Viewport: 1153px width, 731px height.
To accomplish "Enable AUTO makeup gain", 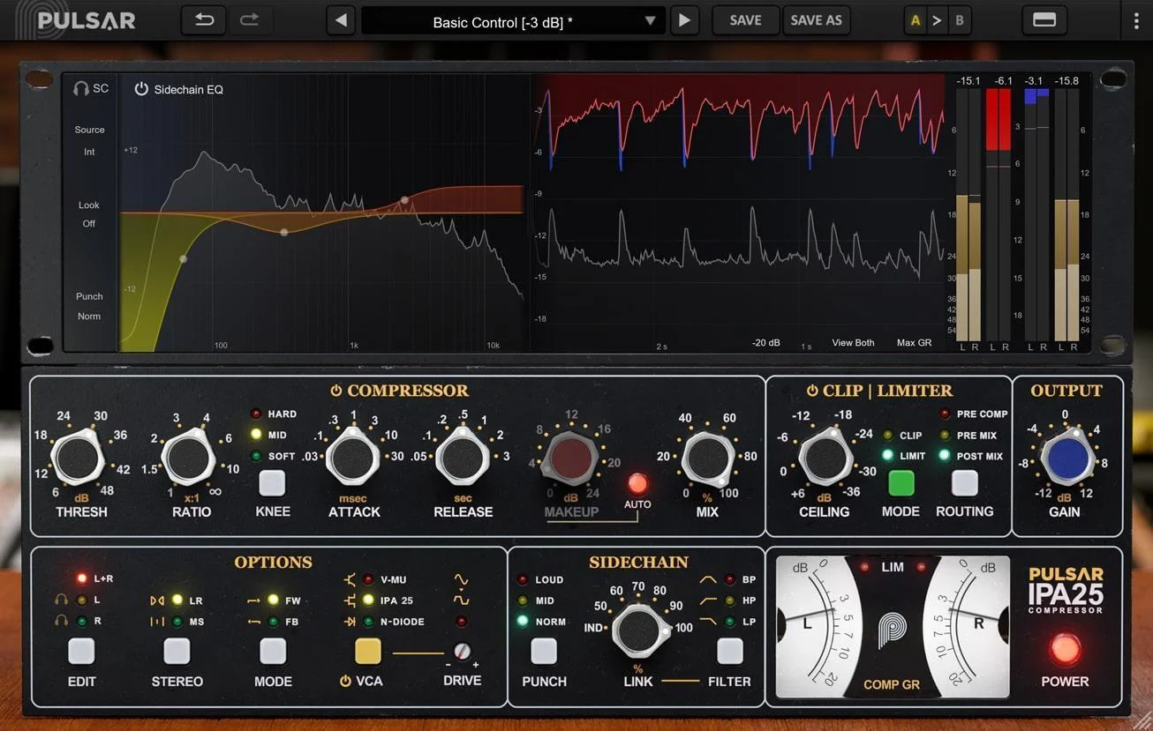I will pos(637,483).
